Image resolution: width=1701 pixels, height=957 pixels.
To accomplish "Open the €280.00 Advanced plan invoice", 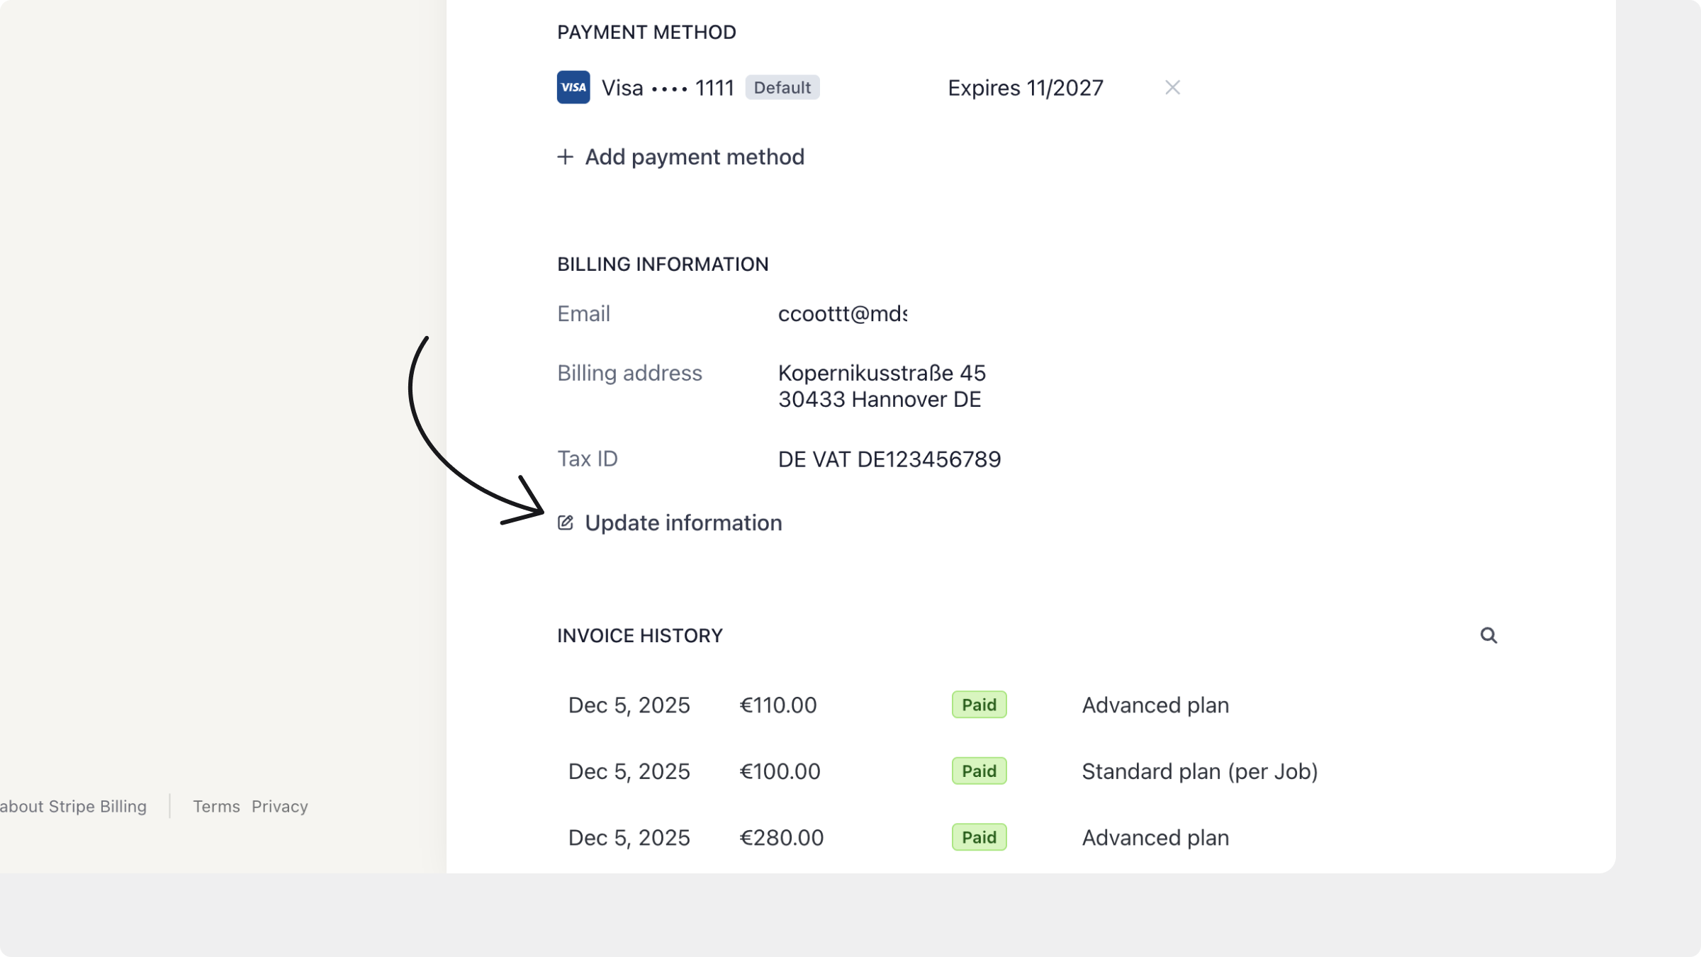I will (781, 838).
